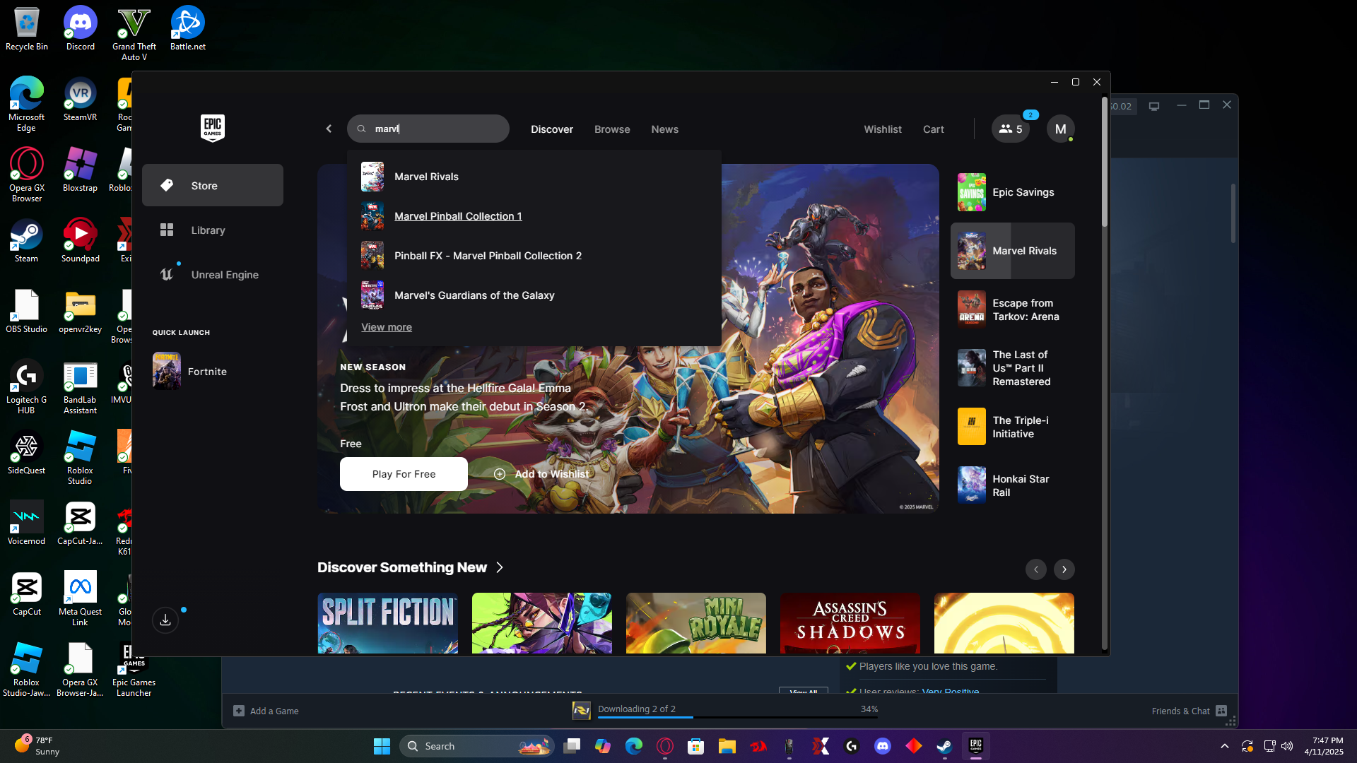This screenshot has width=1357, height=763.
Task: Open File Explorer from the taskbar
Action: point(727,746)
